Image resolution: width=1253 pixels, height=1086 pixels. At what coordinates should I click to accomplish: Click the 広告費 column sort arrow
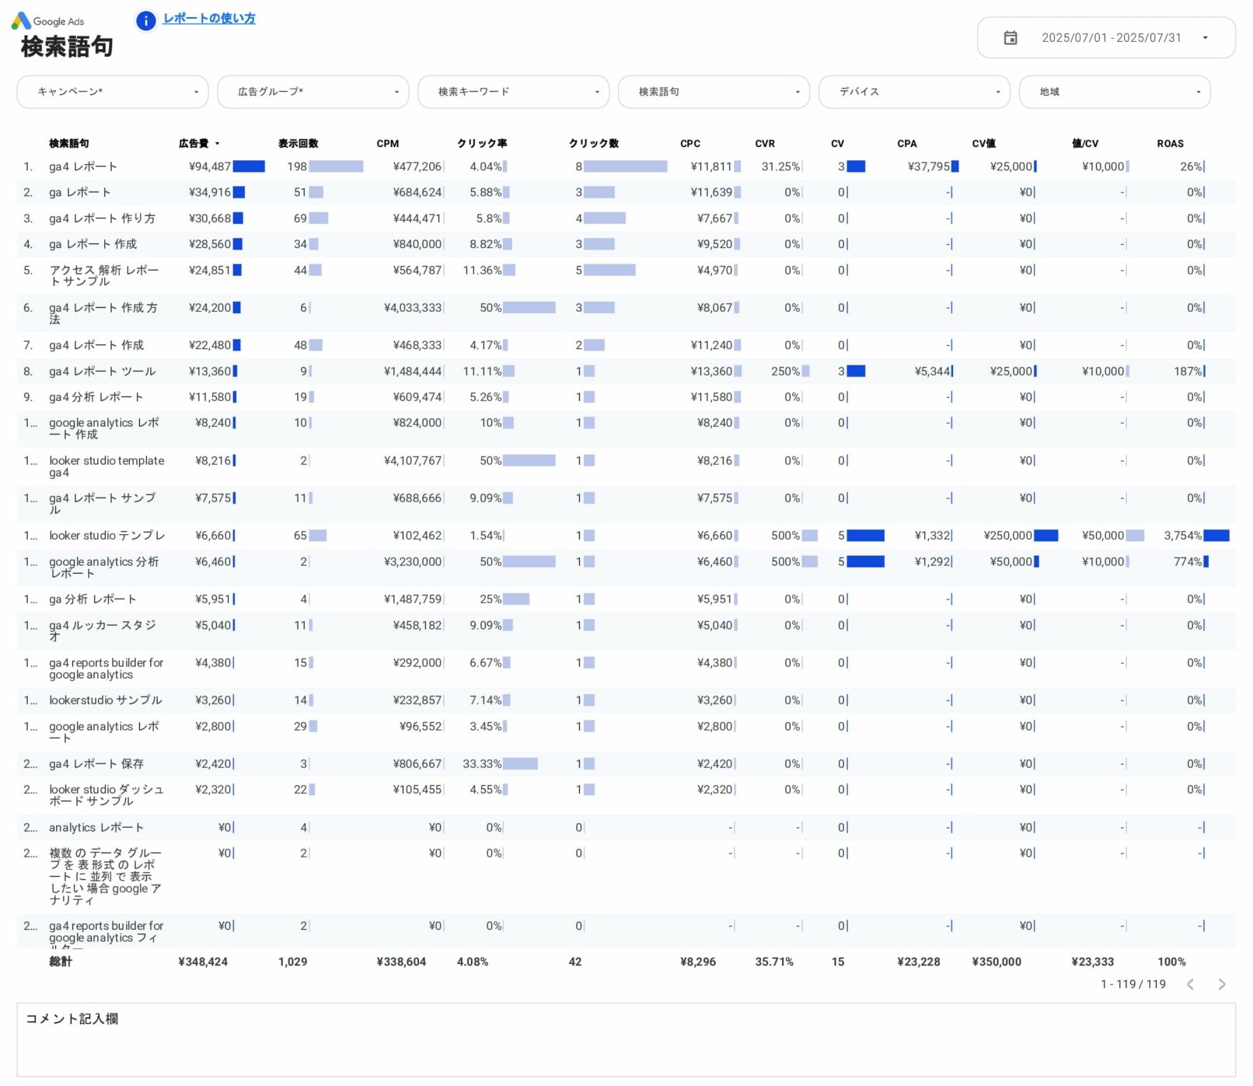[x=218, y=144]
